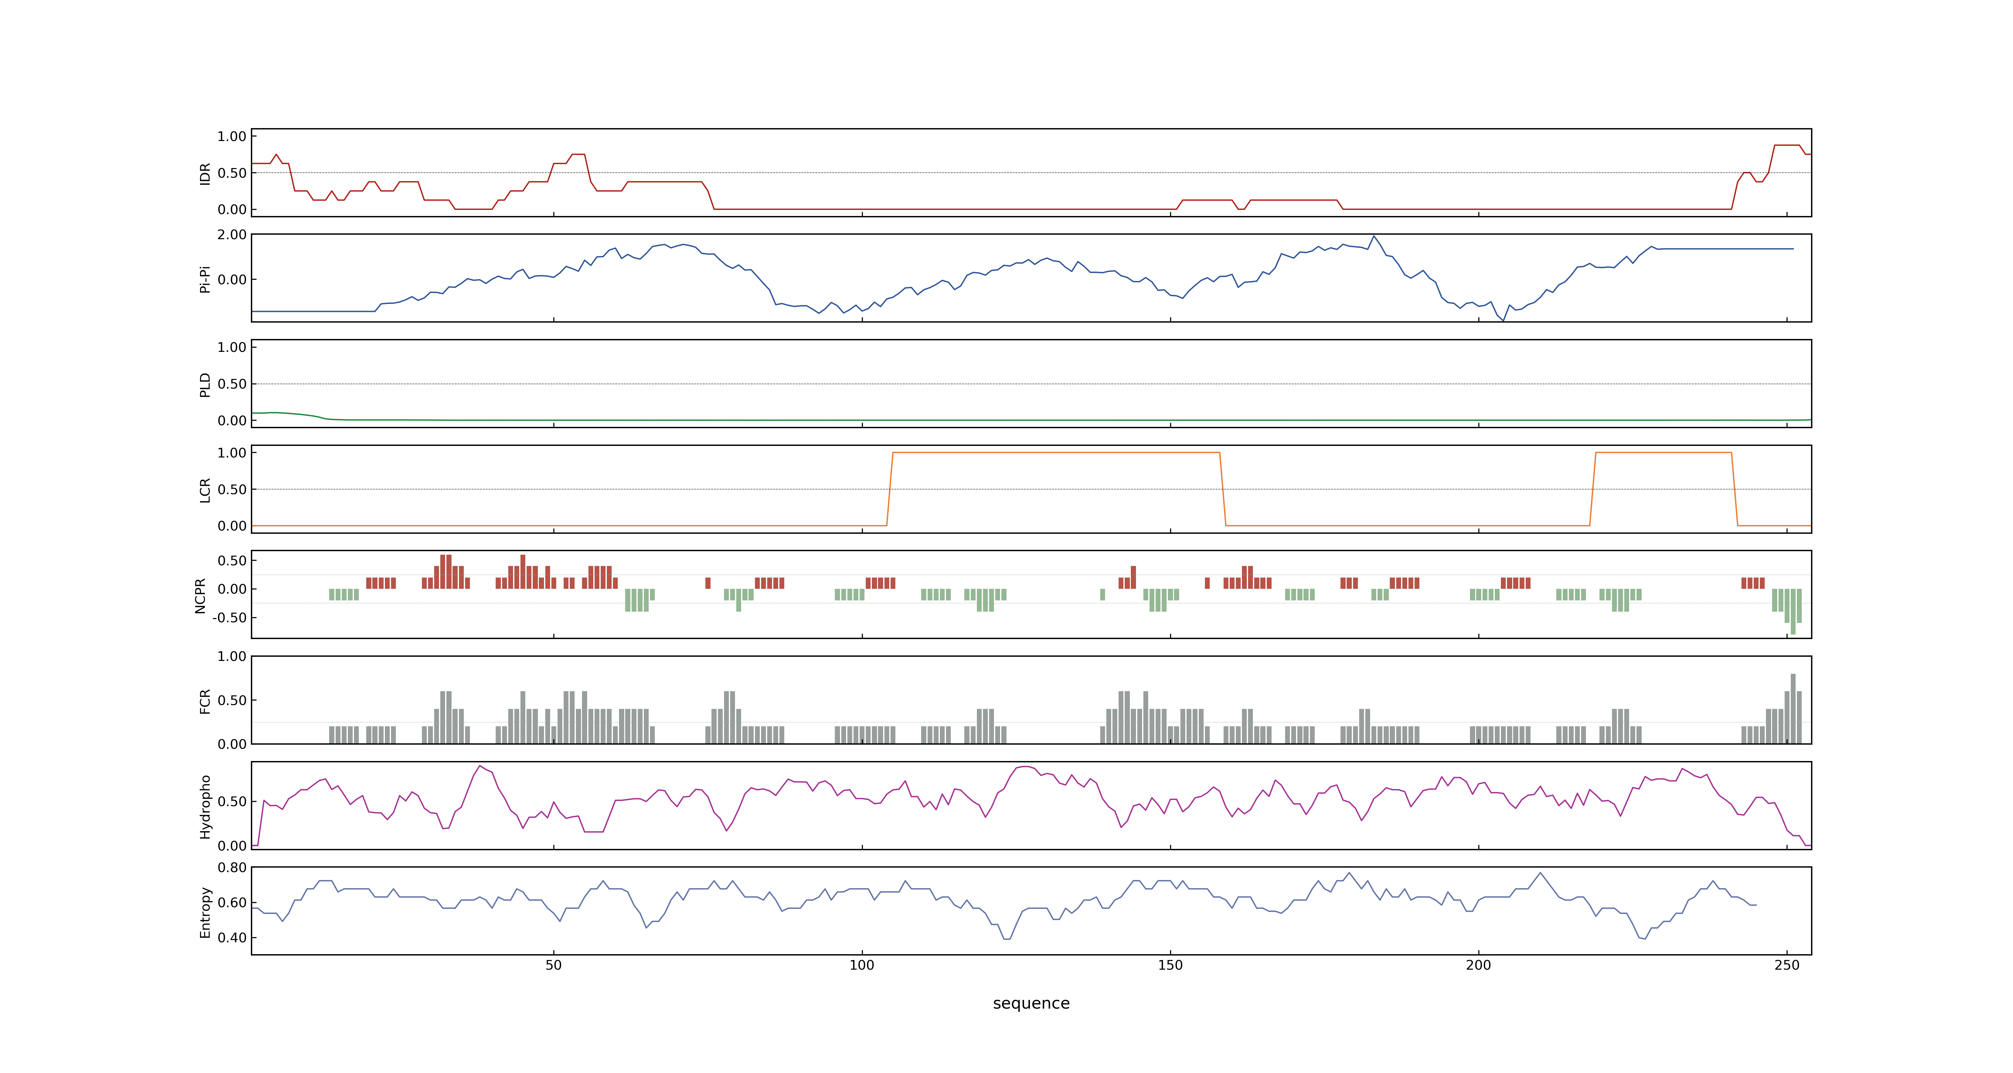
Task: Click the Entropy y-axis label
Action: click(205, 911)
